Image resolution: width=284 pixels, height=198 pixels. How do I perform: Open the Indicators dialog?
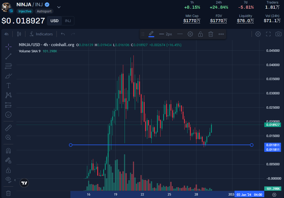tap(41, 34)
